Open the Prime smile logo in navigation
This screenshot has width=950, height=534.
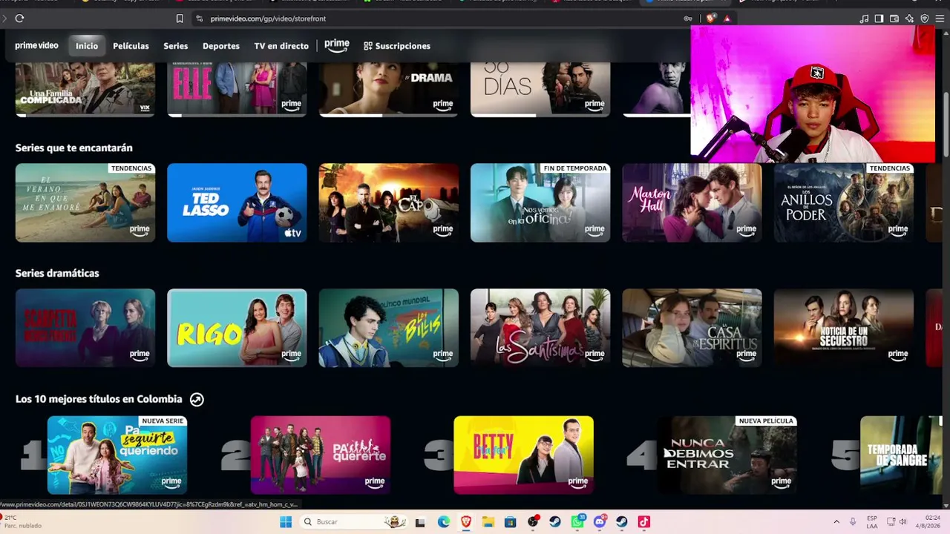coord(337,46)
